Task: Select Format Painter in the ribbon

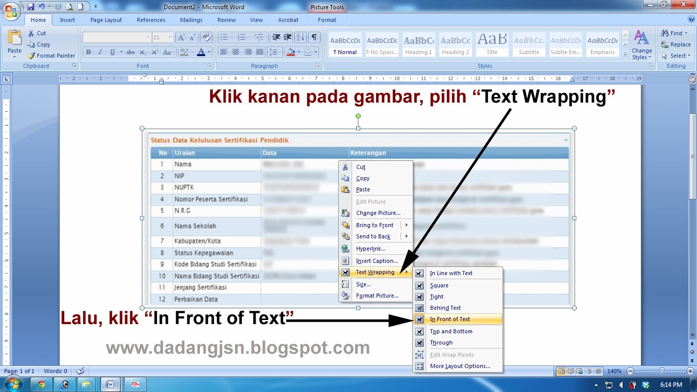Action: tap(51, 56)
